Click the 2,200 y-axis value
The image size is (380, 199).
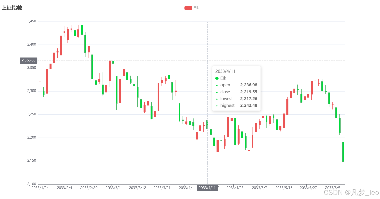point(31,137)
